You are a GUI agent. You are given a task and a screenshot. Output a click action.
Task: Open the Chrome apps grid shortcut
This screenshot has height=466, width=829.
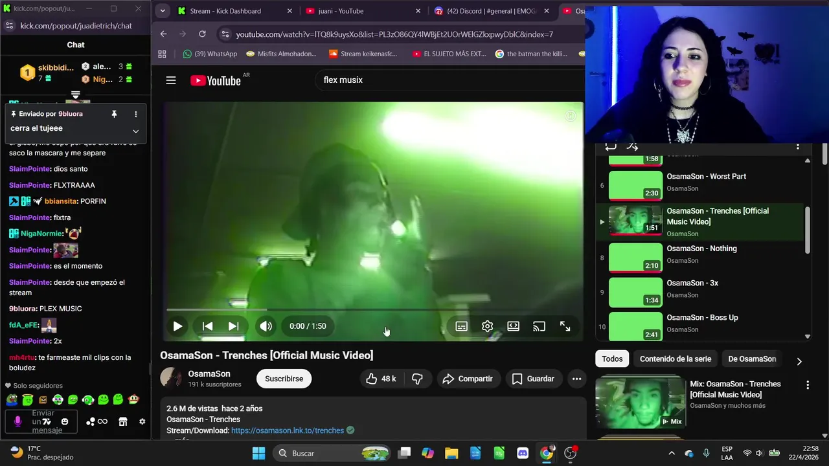tap(162, 54)
